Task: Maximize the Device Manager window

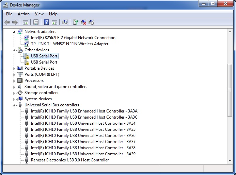Action: (213, 4)
